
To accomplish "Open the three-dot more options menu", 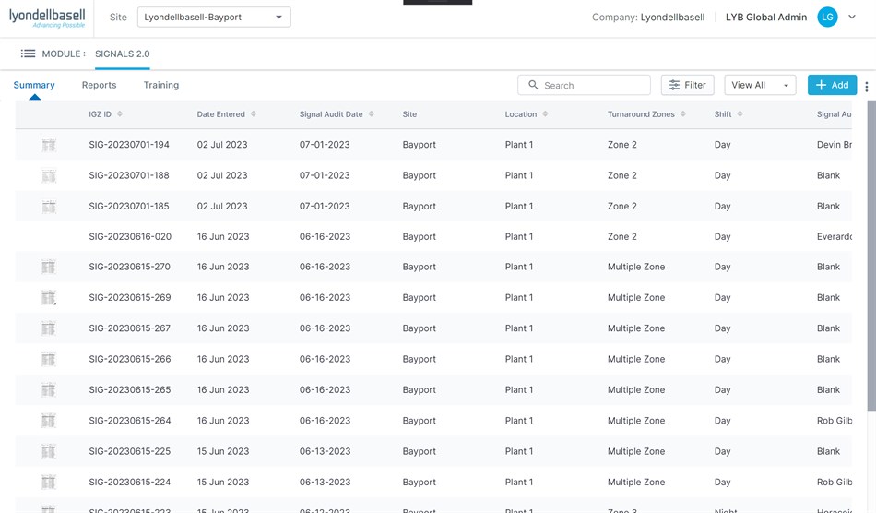I will point(867,86).
